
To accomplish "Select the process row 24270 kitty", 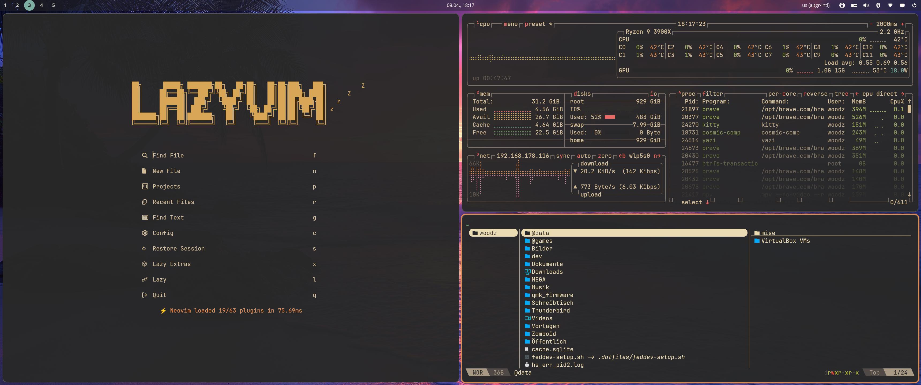I will click(793, 125).
